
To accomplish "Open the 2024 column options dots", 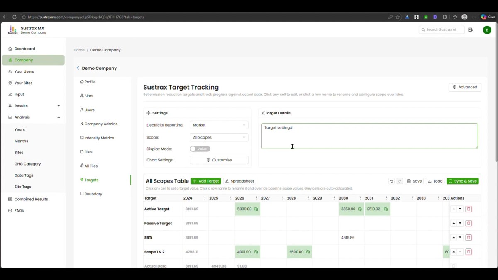I will [x=205, y=198].
